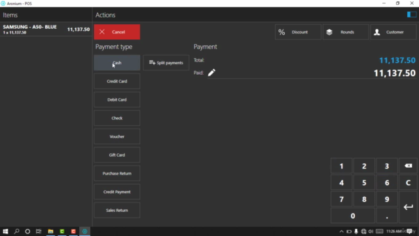Show hidden system tray icons

(341, 231)
